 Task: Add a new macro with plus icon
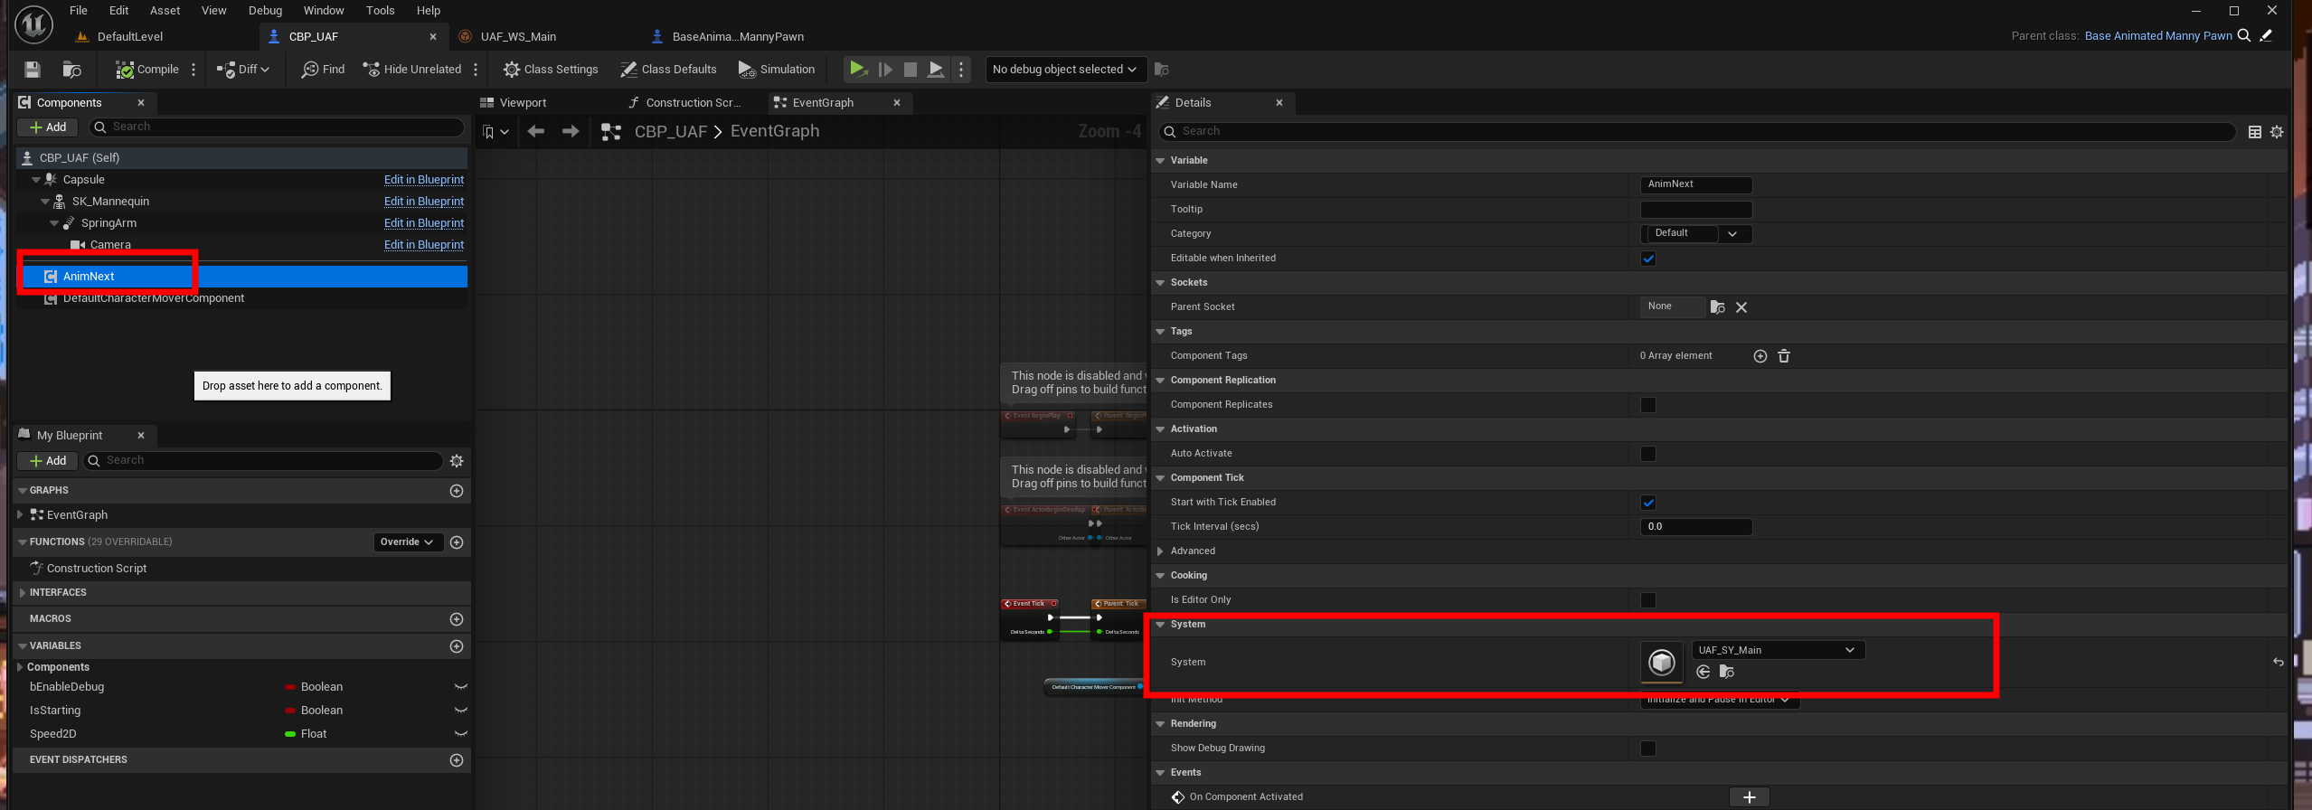coord(457,619)
